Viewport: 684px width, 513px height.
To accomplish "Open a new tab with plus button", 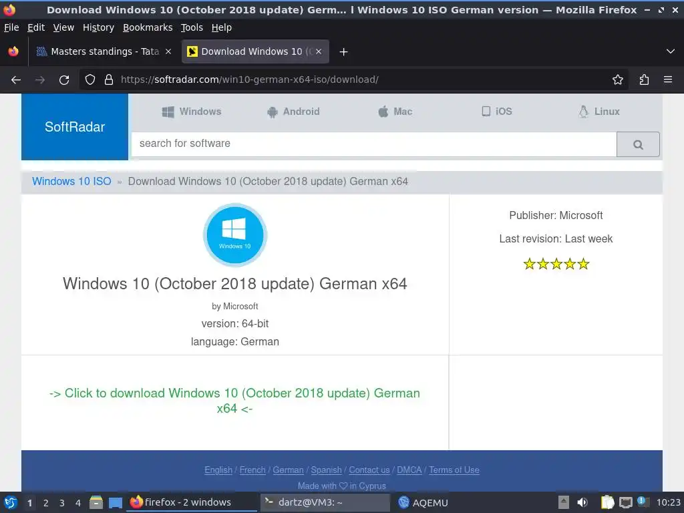I will coord(344,52).
